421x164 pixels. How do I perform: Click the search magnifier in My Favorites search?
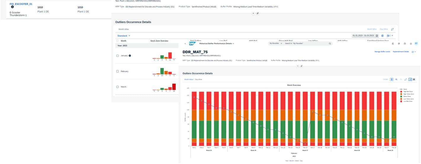coord(330,43)
